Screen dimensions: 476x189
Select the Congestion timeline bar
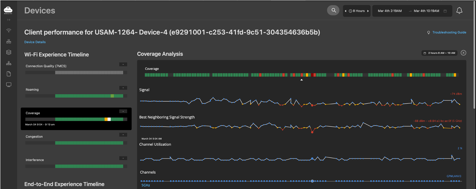point(76,143)
